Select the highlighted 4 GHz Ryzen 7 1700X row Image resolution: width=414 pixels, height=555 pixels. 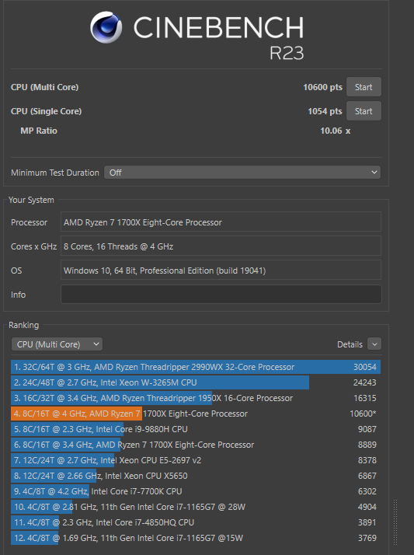click(x=196, y=414)
